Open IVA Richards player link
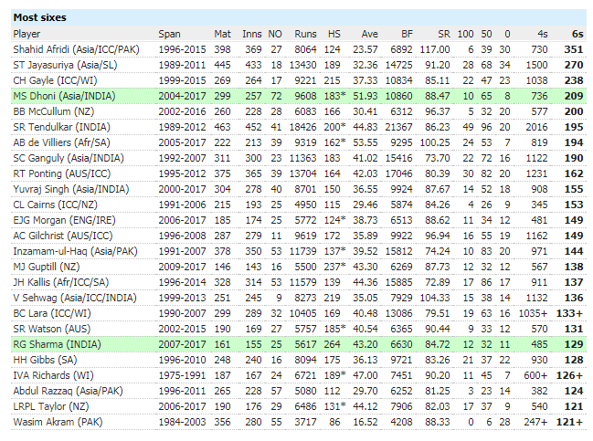Screen dimensions: 593x441 tap(53, 375)
